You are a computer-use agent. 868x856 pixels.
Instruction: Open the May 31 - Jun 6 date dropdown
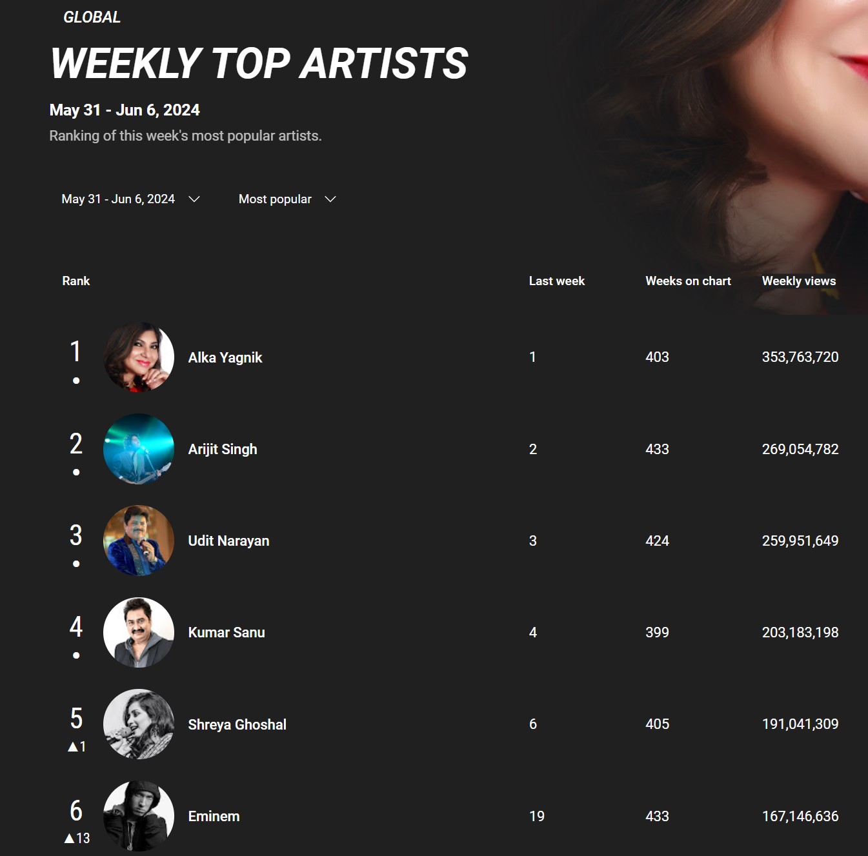click(x=130, y=199)
